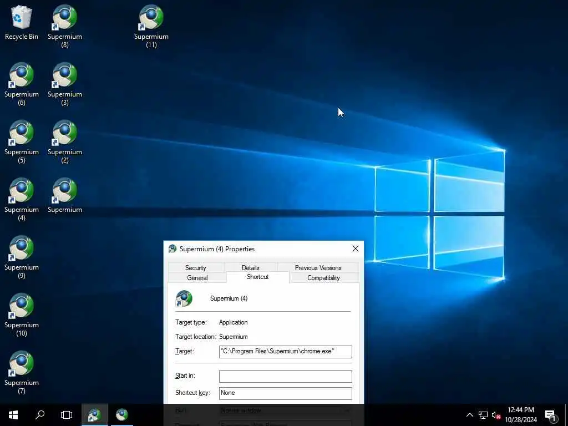The width and height of the screenshot is (568, 426).
Task: Select the Supermium (7) desktop shortcut
Action: click(22, 372)
